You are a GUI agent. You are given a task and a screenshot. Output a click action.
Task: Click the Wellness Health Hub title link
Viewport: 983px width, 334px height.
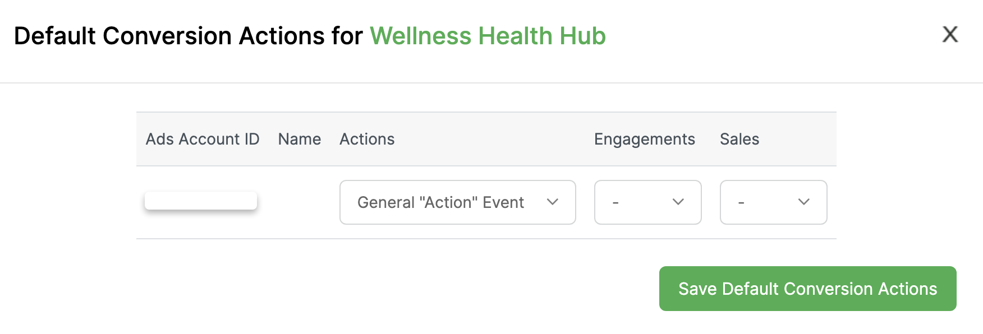point(488,36)
